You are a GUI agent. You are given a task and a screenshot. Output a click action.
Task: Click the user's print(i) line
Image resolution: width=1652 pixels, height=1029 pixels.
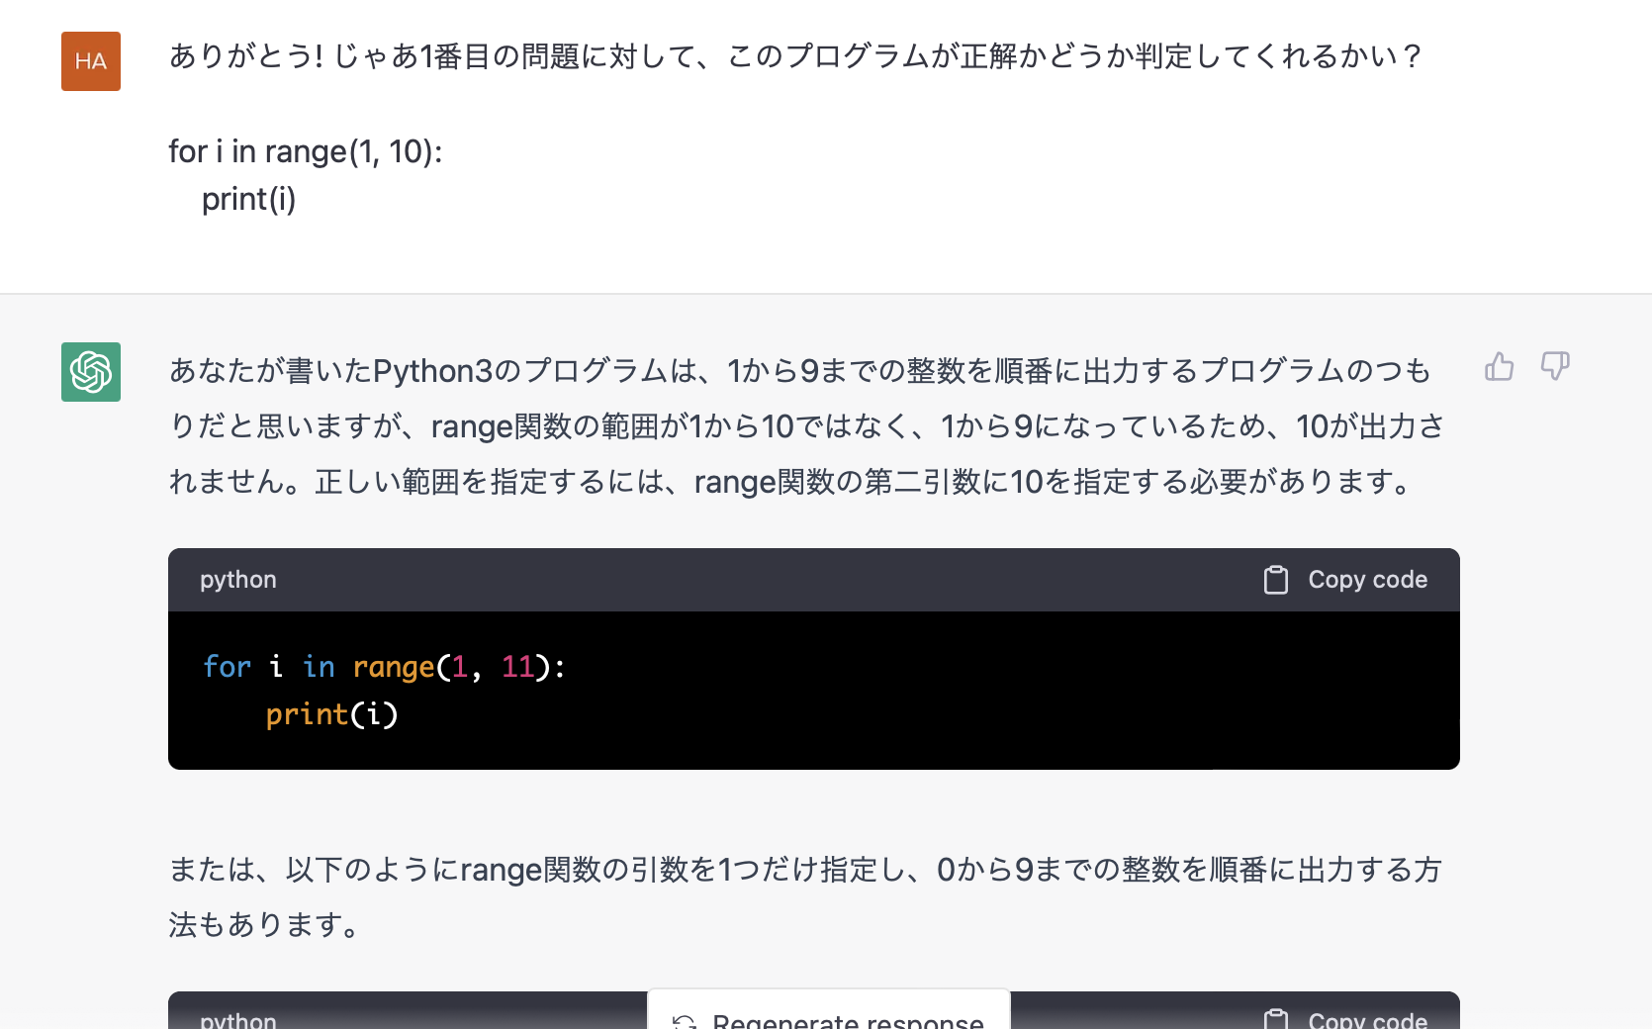[x=248, y=199]
